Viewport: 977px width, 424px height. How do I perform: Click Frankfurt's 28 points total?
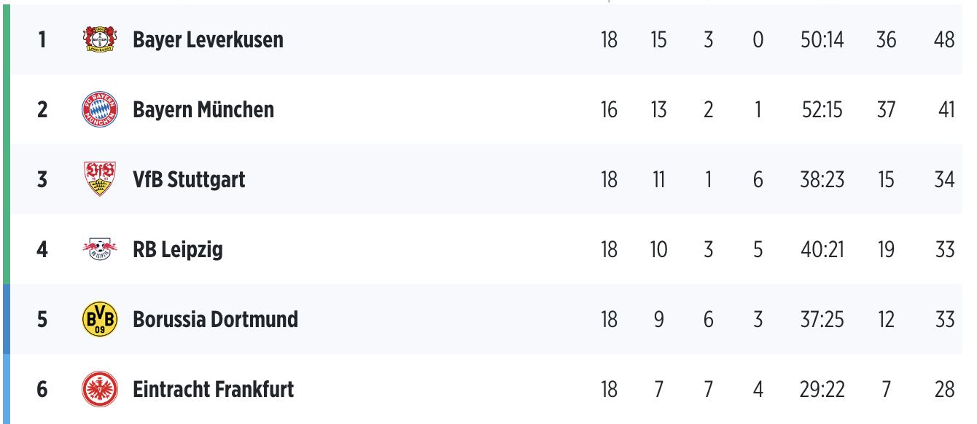pos(943,389)
